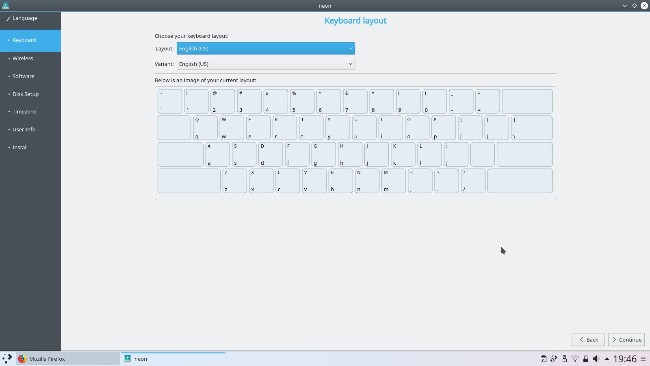Click the KDE application launcher icon
This screenshot has height=366, width=650.
coord(7,359)
